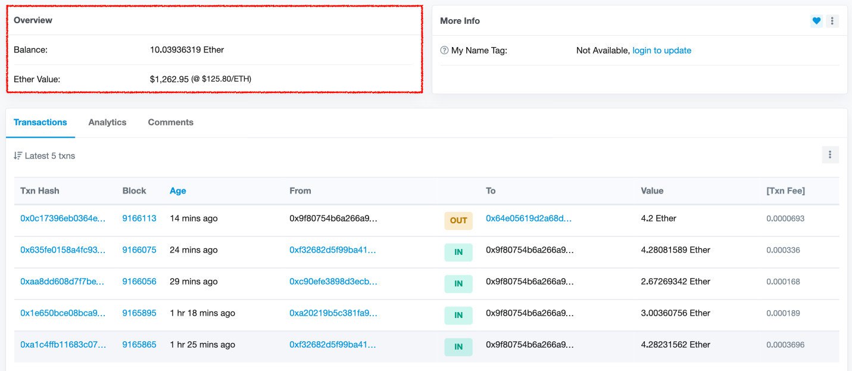Viewport: 852px width, 371px height.
Task: Open block 9166056
Action: tap(139, 282)
